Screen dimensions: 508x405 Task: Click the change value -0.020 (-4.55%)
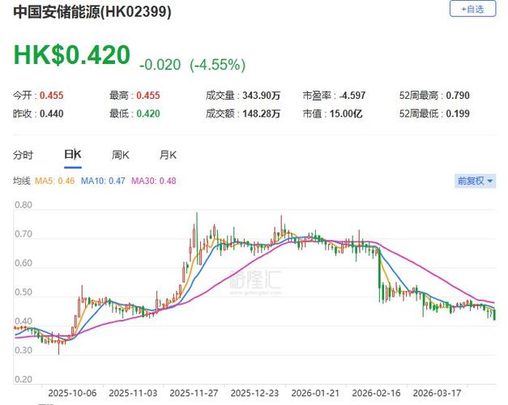click(x=193, y=65)
